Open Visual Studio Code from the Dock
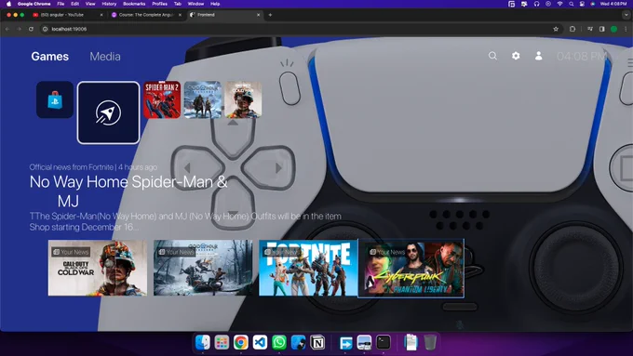Screen dimensions: 633x356 260,342
